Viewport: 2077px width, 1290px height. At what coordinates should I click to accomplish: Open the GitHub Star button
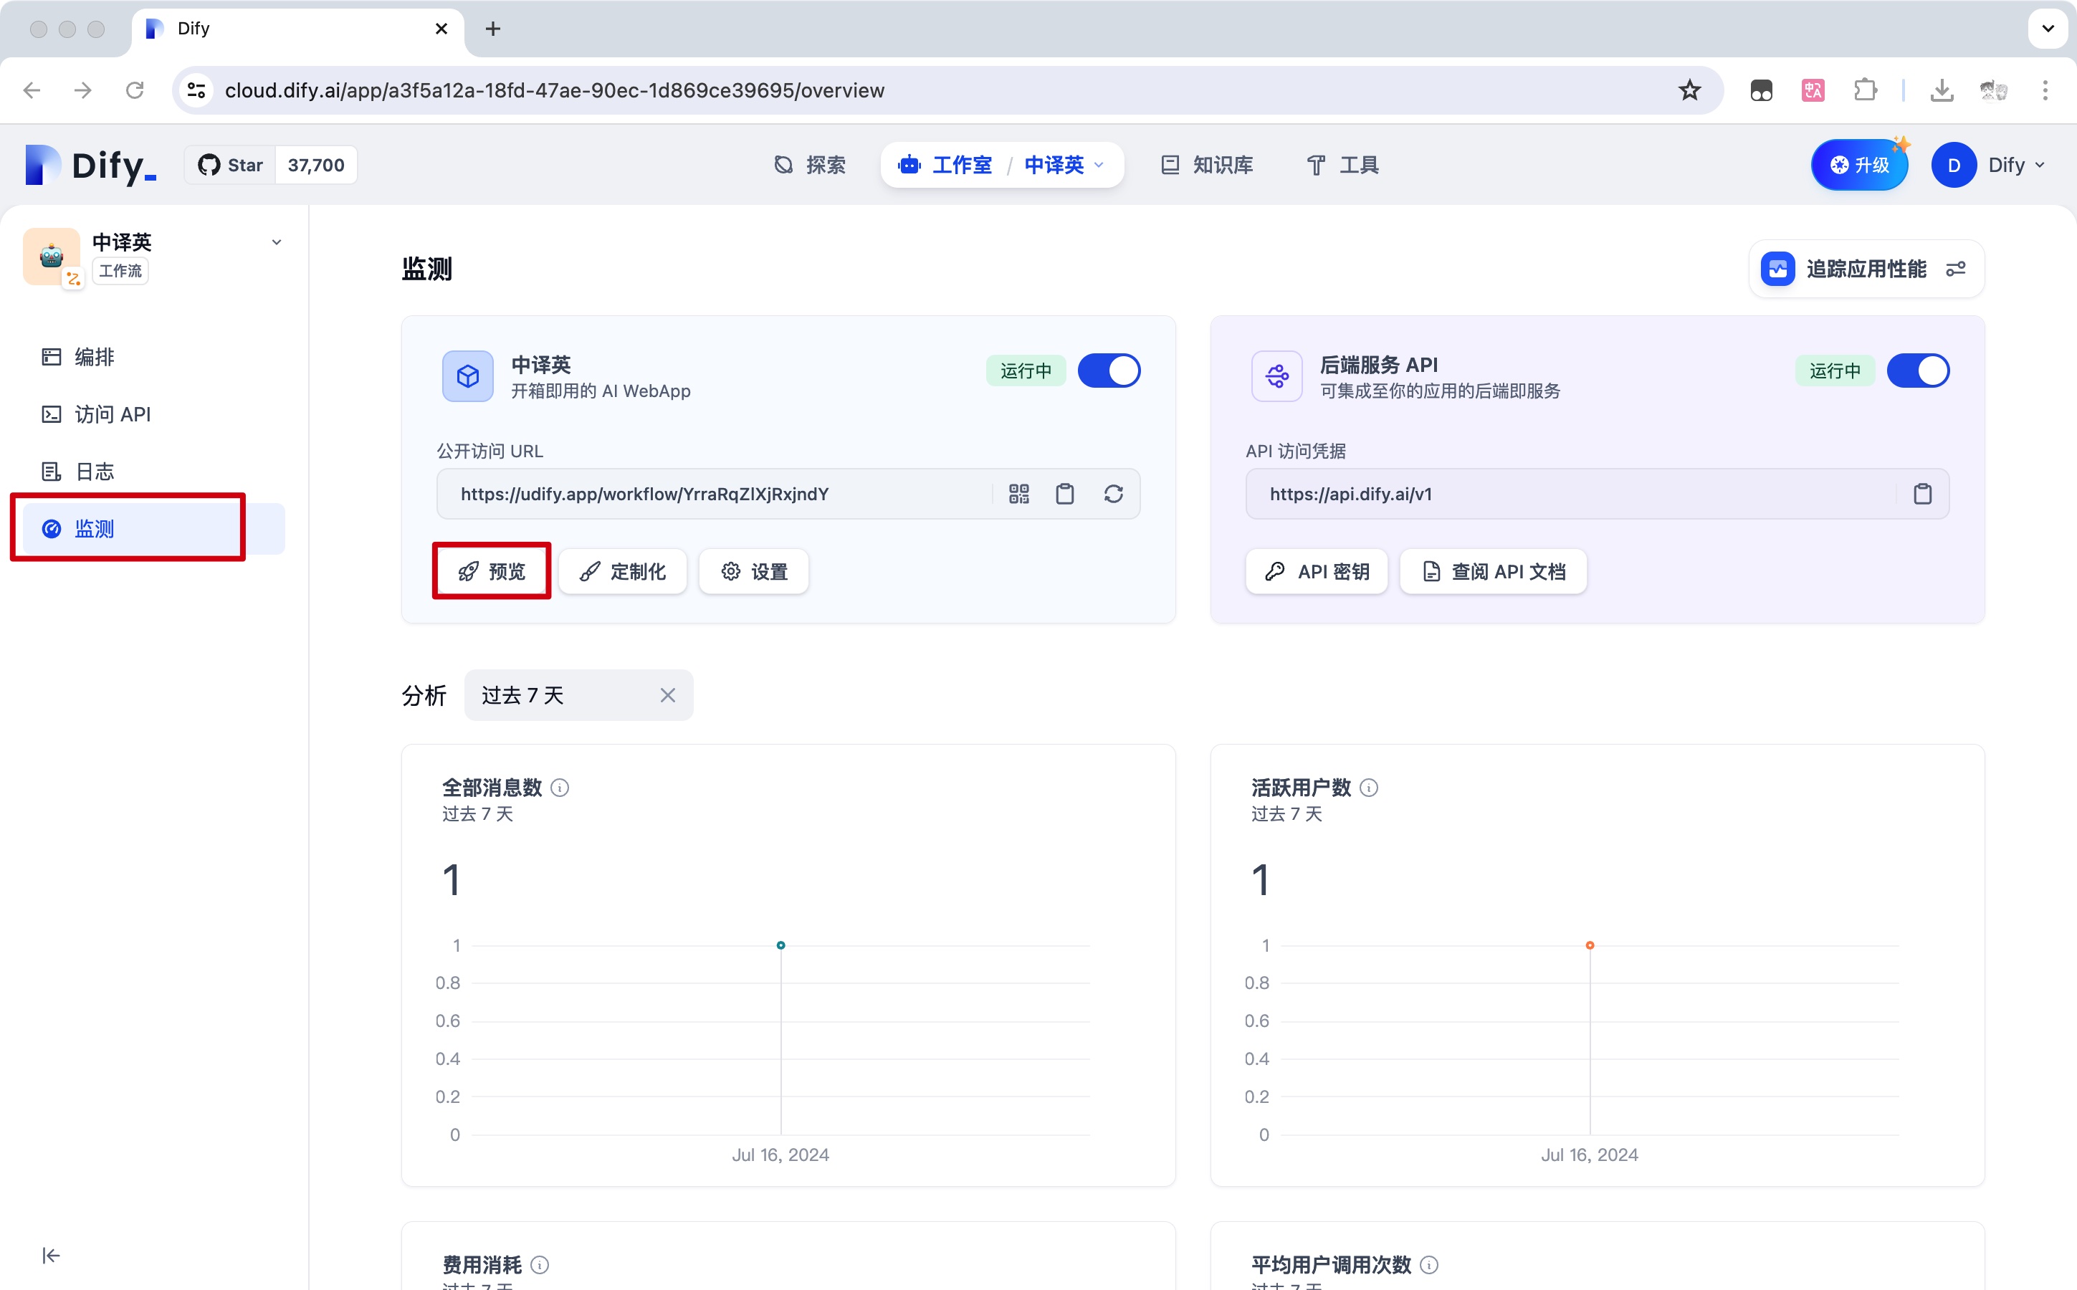[230, 165]
